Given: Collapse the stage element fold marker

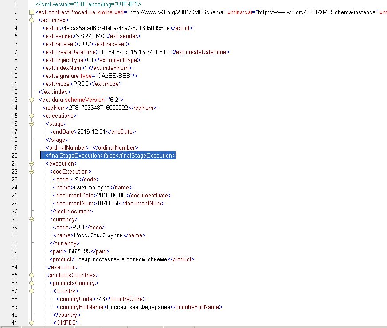Looking at the screenshot, I should pos(31,123).
